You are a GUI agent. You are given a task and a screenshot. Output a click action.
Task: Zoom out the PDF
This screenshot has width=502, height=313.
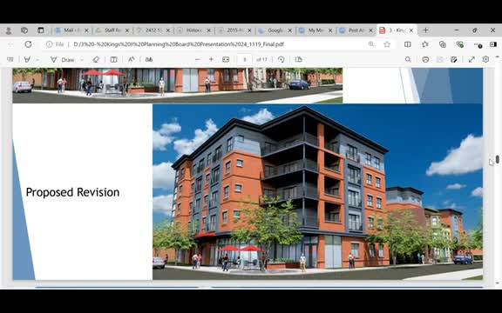[x=198, y=59]
